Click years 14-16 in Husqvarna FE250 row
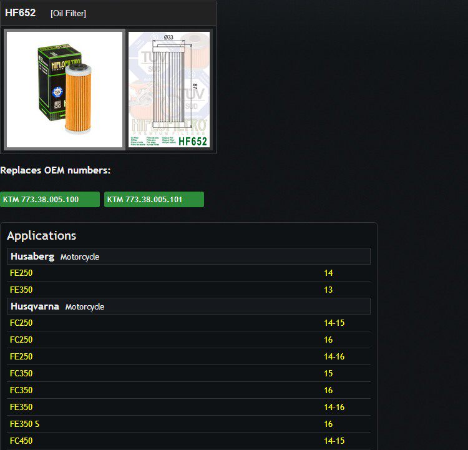 pos(334,356)
